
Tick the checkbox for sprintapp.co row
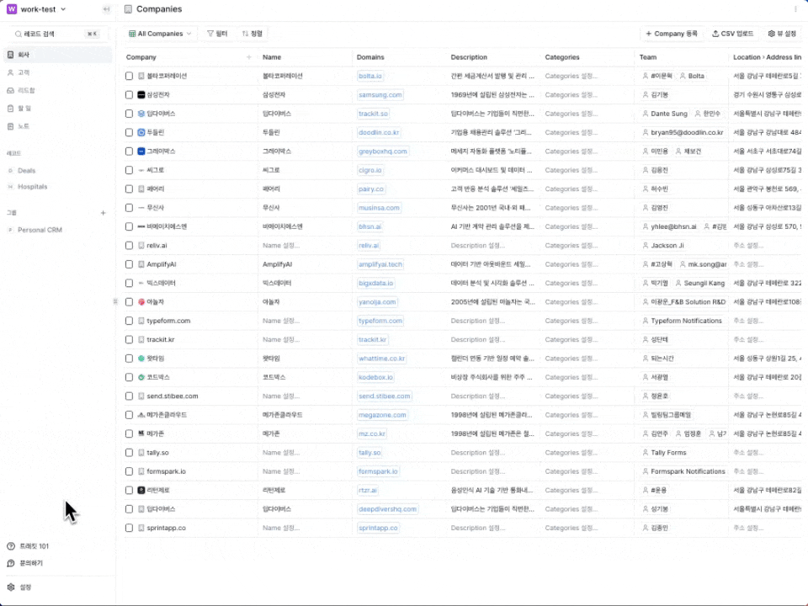(130, 528)
